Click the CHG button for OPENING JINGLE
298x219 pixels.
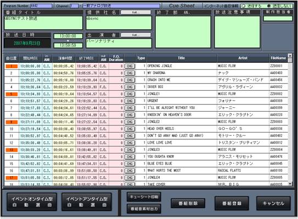point(130,66)
